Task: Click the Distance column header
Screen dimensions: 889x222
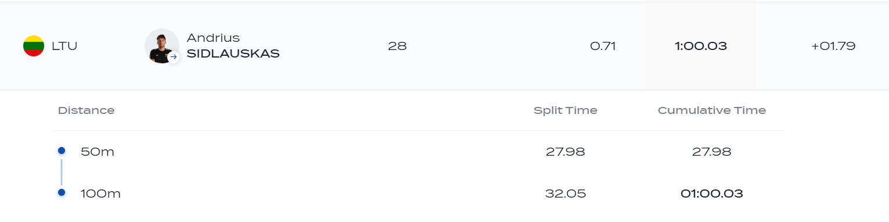Action: coord(87,110)
